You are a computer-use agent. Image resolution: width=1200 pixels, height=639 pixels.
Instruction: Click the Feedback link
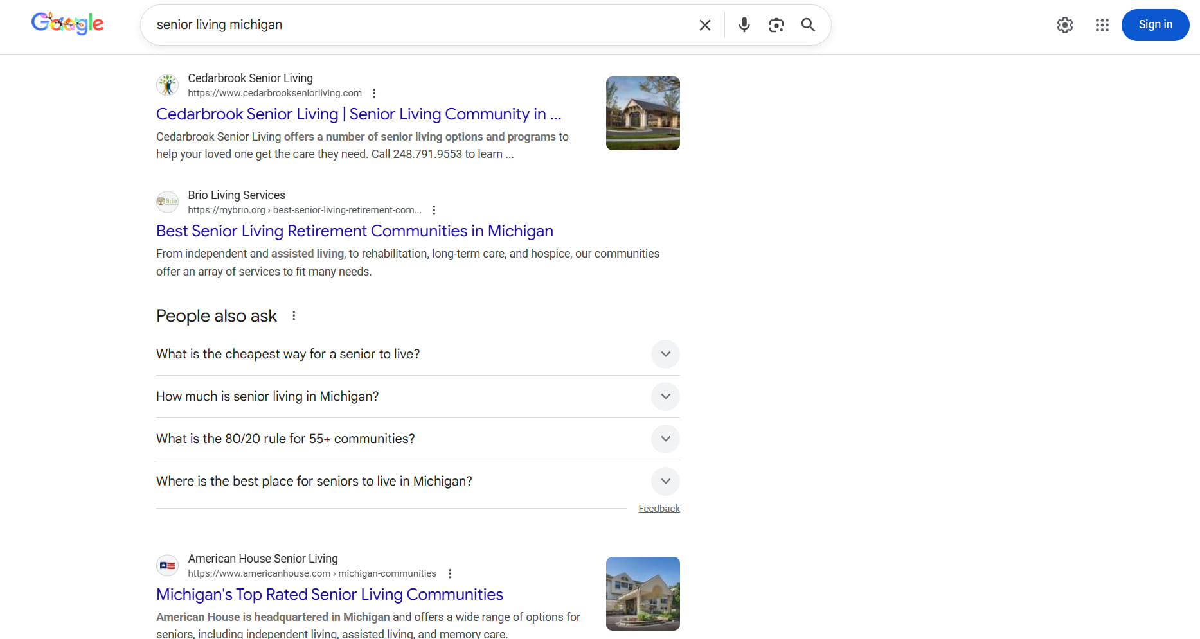pyautogui.click(x=659, y=509)
